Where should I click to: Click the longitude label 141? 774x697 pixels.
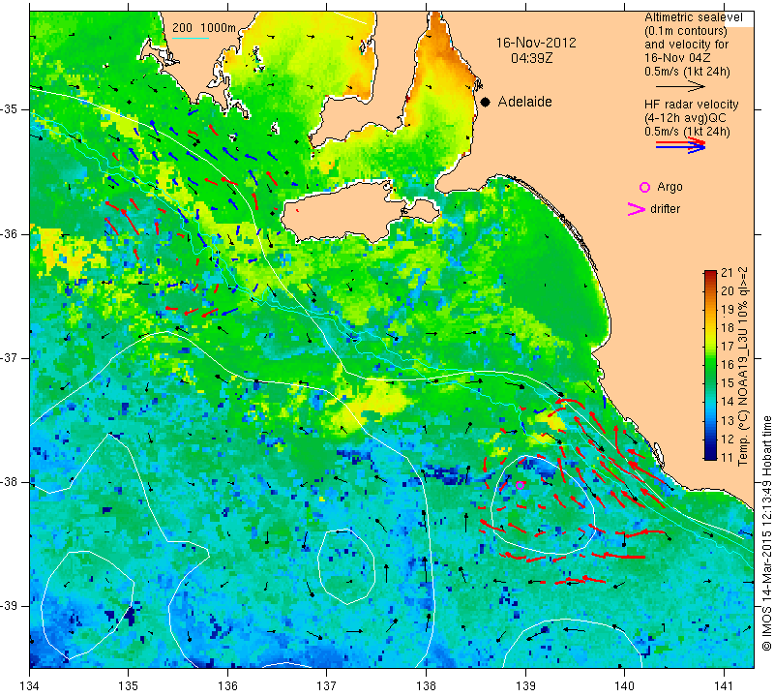point(724,686)
